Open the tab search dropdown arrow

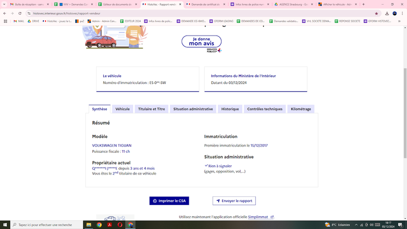(x=4, y=5)
